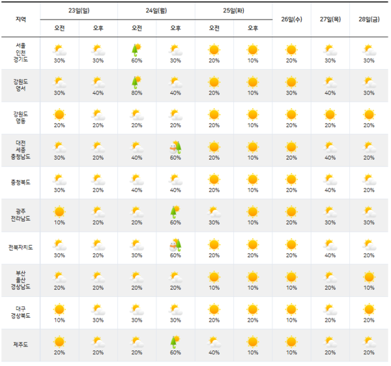Image resolution: width=391 pixels, height=366 pixels.
Task: Click the 지역 header cell
Action: pyautogui.click(x=21, y=19)
